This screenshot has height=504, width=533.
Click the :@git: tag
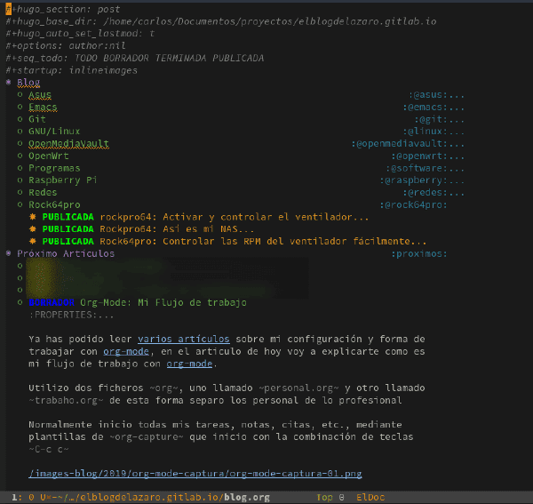(x=431, y=119)
